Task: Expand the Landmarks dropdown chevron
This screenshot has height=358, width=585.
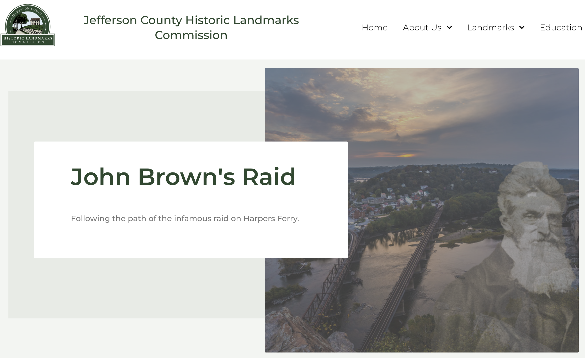Action: (522, 28)
